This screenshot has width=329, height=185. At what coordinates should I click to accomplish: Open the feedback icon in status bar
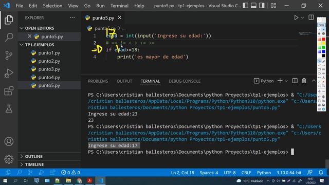(x=309, y=173)
